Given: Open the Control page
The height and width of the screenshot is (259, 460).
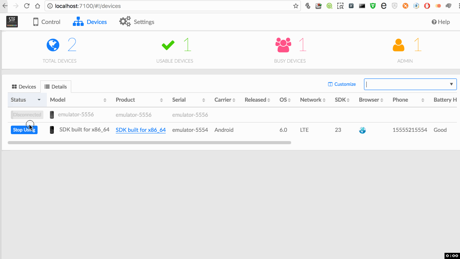Looking at the screenshot, I should 46,22.
